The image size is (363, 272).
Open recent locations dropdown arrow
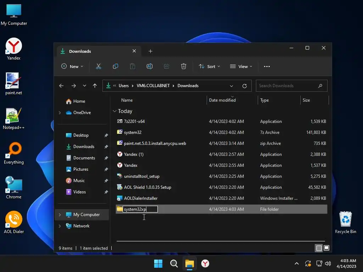tap(84, 86)
